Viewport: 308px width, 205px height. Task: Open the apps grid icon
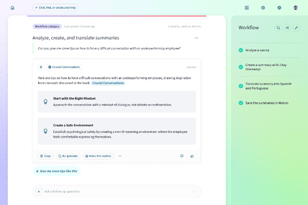(247, 8)
